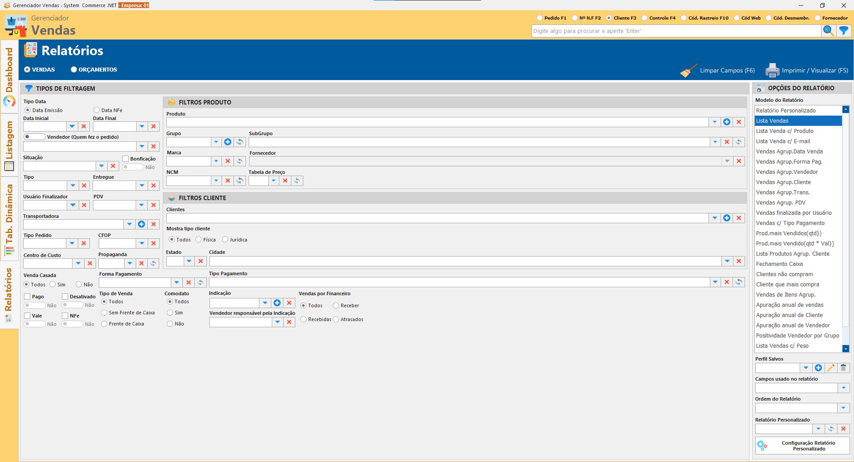
Task: Add a Transportadora using the plus icon
Action: point(141,224)
